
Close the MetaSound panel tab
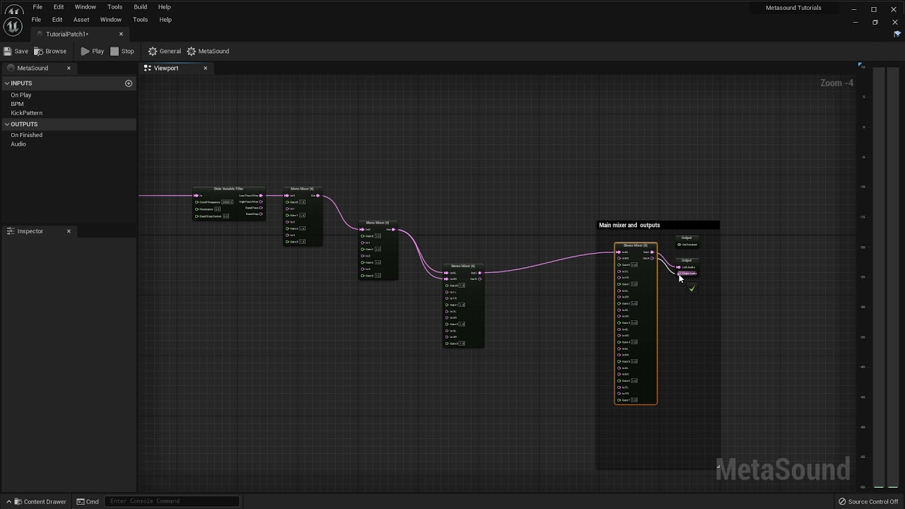point(69,68)
